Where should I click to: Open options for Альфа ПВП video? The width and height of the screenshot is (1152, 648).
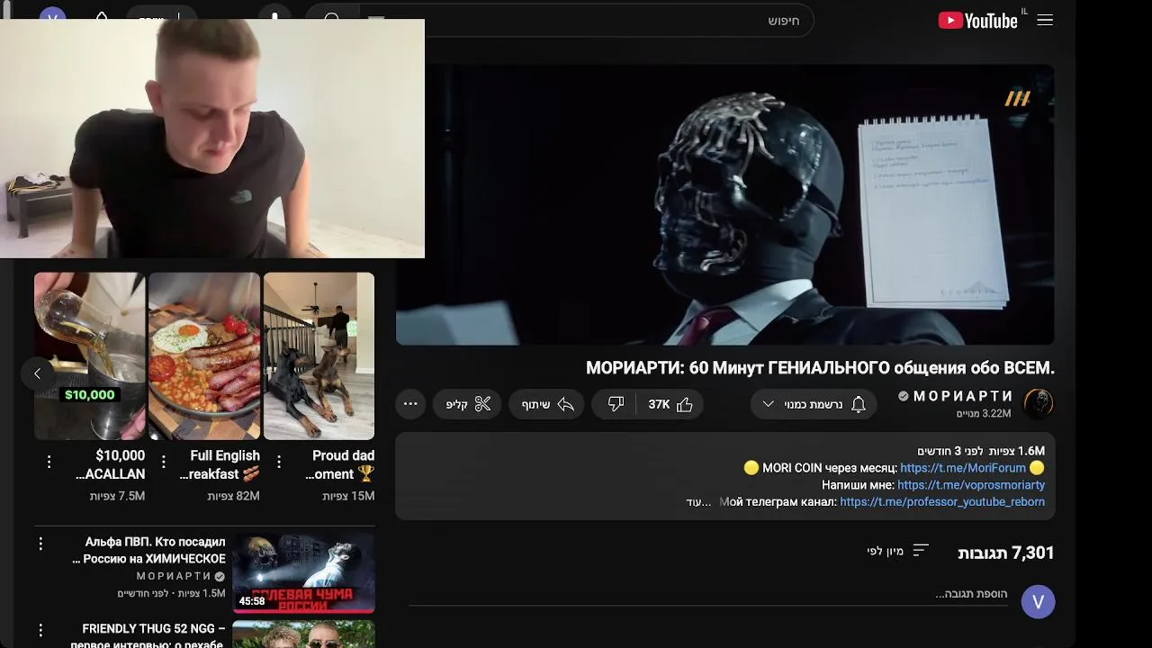pos(40,544)
